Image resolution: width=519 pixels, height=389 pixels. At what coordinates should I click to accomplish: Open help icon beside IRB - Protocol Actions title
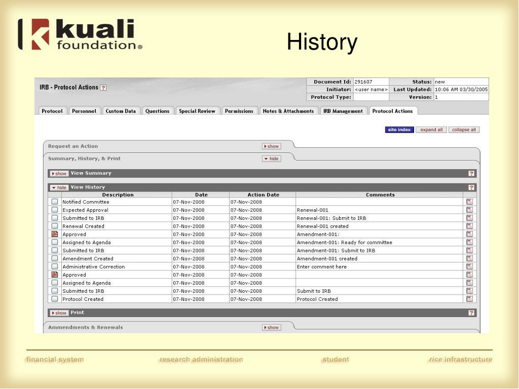point(103,88)
